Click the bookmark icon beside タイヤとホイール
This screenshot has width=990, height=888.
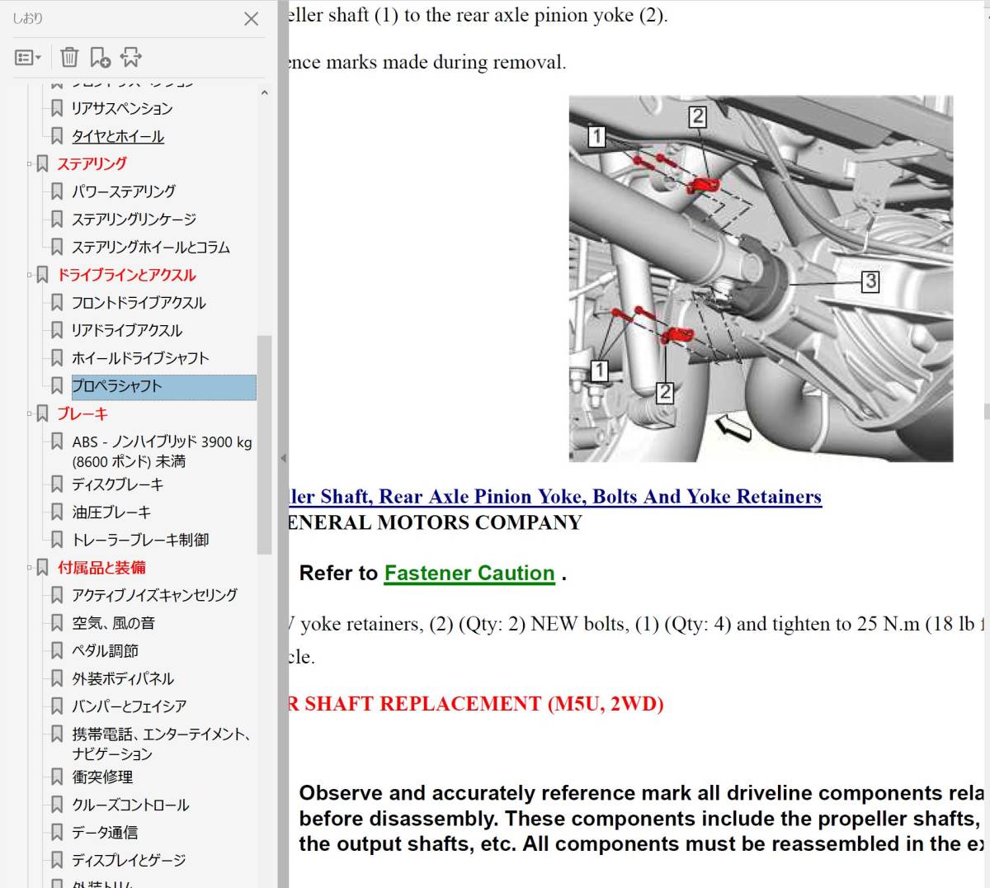[57, 136]
